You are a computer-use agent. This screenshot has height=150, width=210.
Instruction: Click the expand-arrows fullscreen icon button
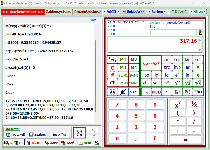(79, 133)
